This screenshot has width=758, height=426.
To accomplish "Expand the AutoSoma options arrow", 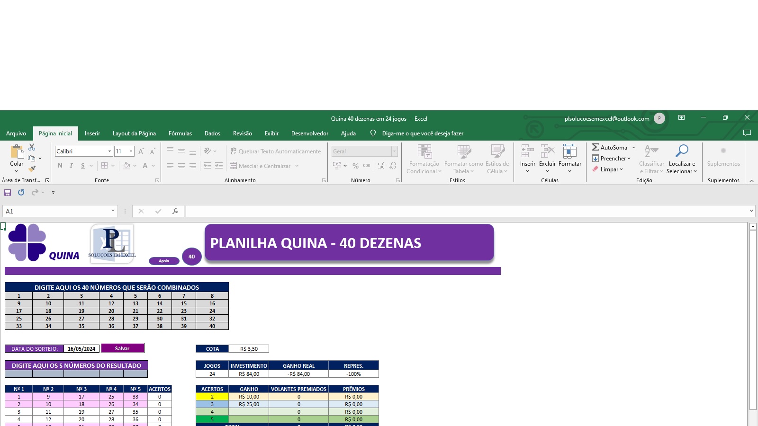I will (633, 147).
